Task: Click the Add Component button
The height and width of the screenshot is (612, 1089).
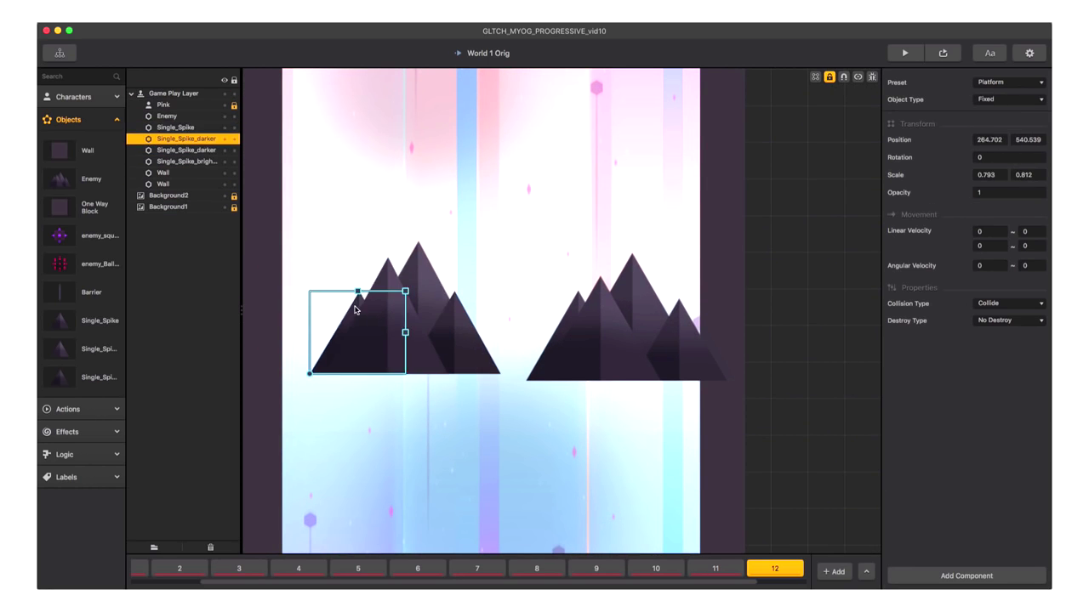Action: point(966,575)
